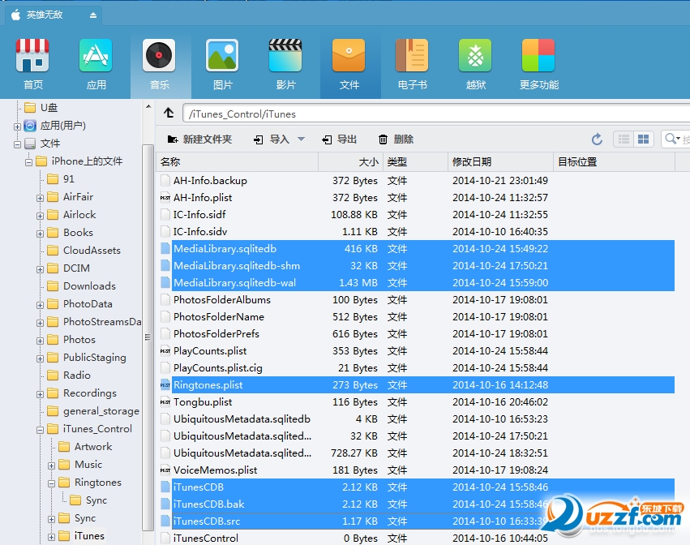Select the Downloads folder in tree

pos(81,286)
